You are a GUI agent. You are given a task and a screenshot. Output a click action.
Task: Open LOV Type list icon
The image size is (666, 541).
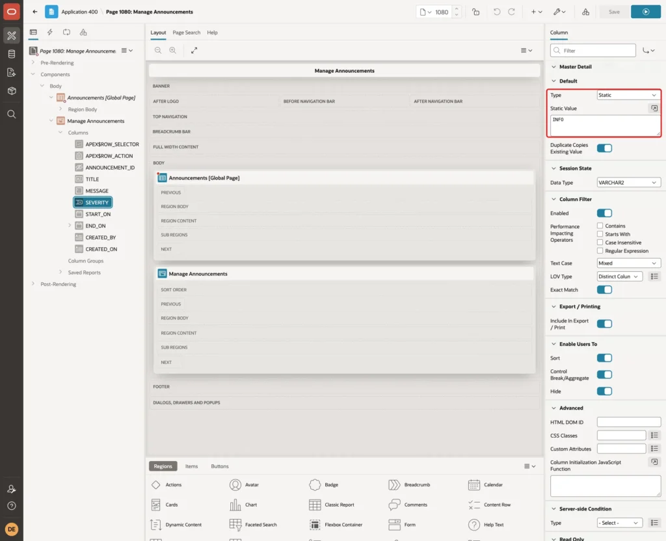coord(654,276)
